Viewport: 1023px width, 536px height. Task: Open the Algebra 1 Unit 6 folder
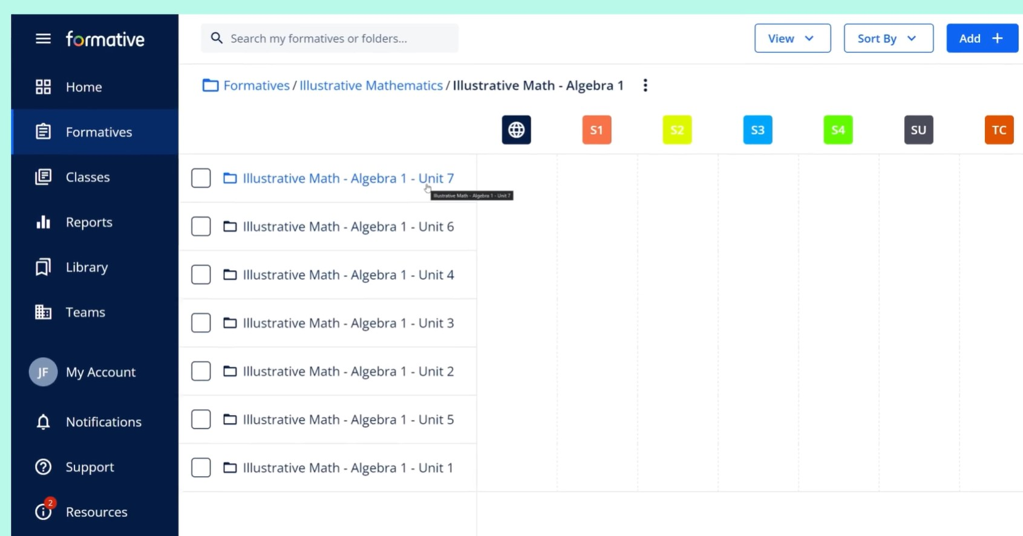tap(348, 227)
